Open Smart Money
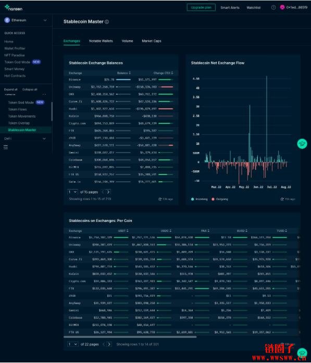The width and height of the screenshot is (311, 363). click(14, 69)
